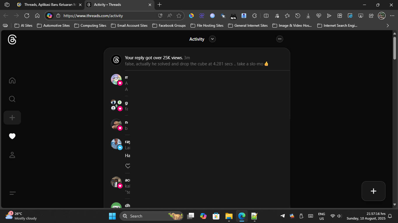Open the 25K views reply notification text
This screenshot has height=223, width=398.
point(154,58)
